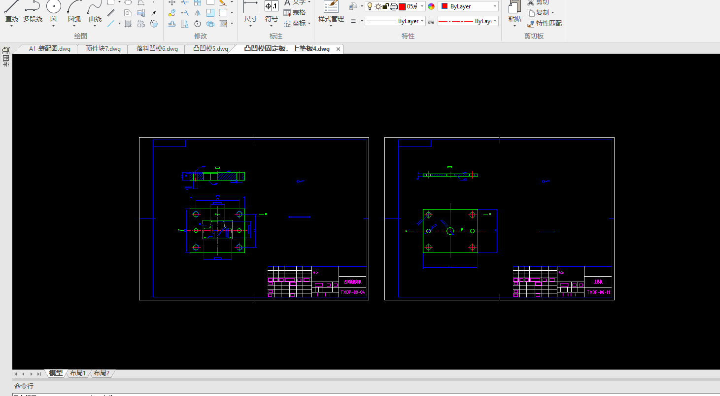Close the 凸凹模固定板，上垫板4.dwg tab
Screen dimensions: 720x396
tap(339, 49)
